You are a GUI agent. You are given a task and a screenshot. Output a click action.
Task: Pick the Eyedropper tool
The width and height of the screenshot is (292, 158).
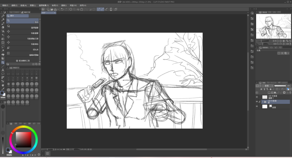point(3,89)
